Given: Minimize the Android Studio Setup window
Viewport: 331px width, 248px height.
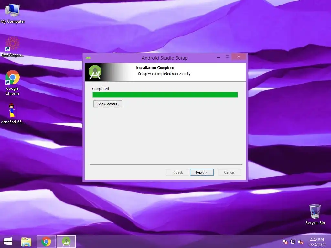Looking at the screenshot, I should [x=219, y=57].
